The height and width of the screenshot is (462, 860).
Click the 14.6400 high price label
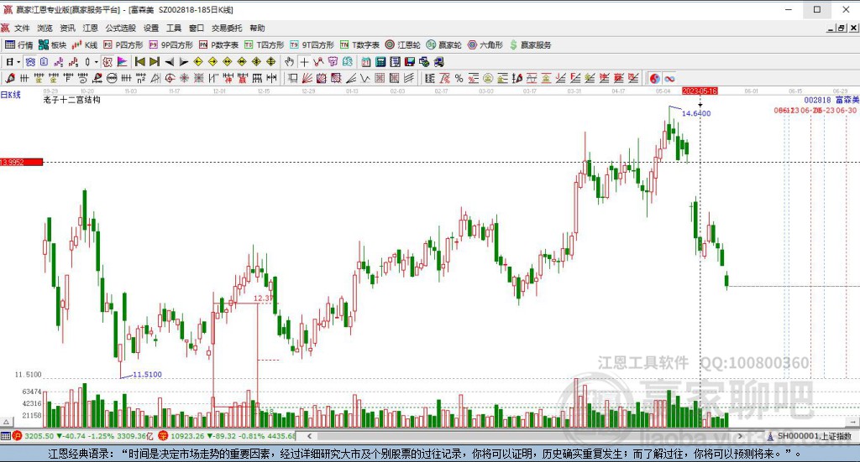point(696,113)
